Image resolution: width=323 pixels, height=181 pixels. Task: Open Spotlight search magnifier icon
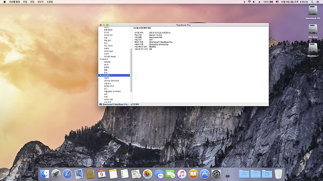312,2
